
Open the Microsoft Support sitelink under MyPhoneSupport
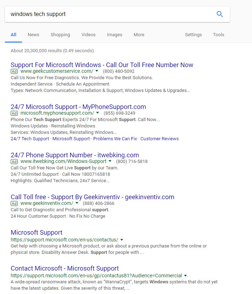click(x=71, y=139)
